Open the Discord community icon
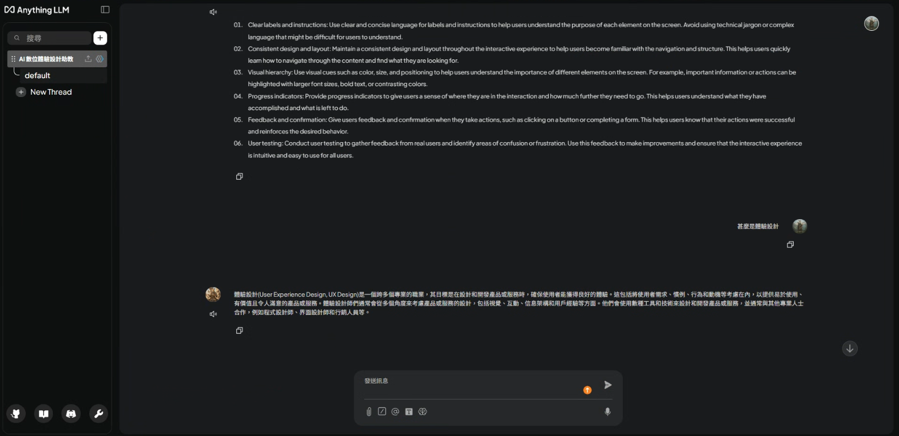899x436 pixels. (x=71, y=414)
